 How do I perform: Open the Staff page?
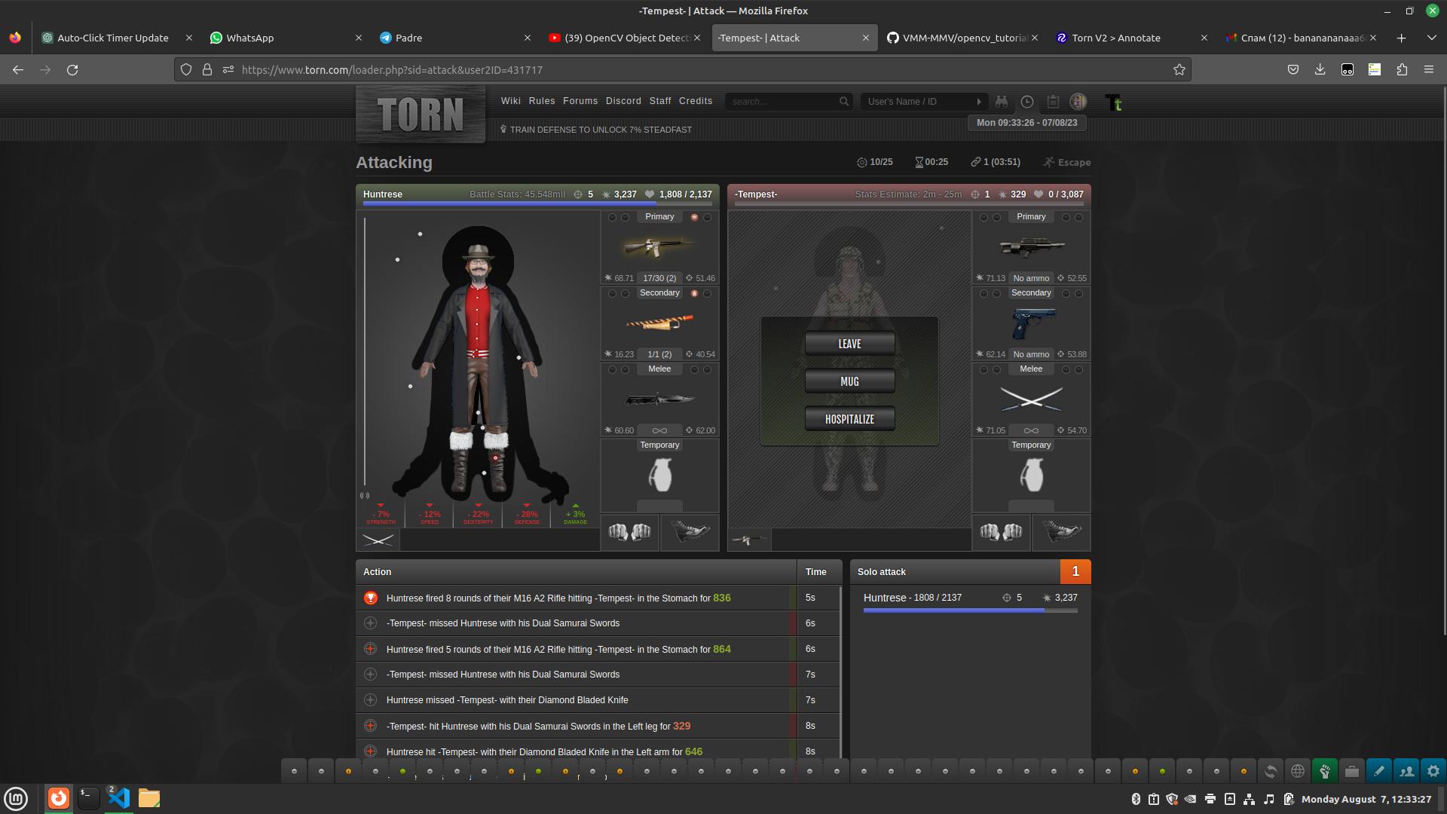659,101
